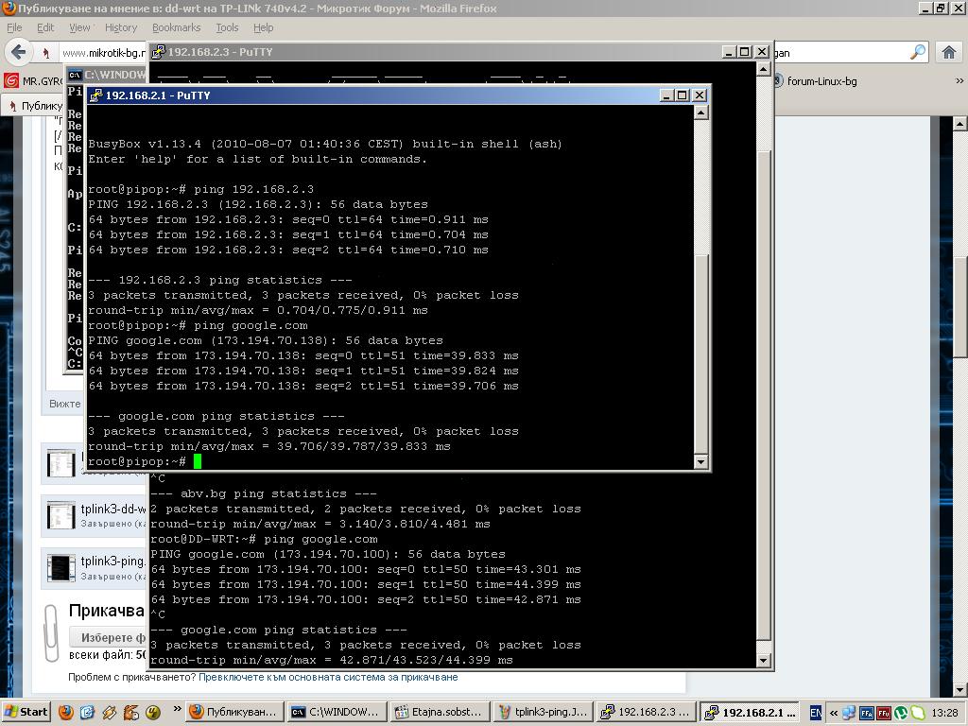This screenshot has width=968, height=726.
Task: Open PuTTY 192.168.2.1 system menu icon
Action: click(x=95, y=95)
